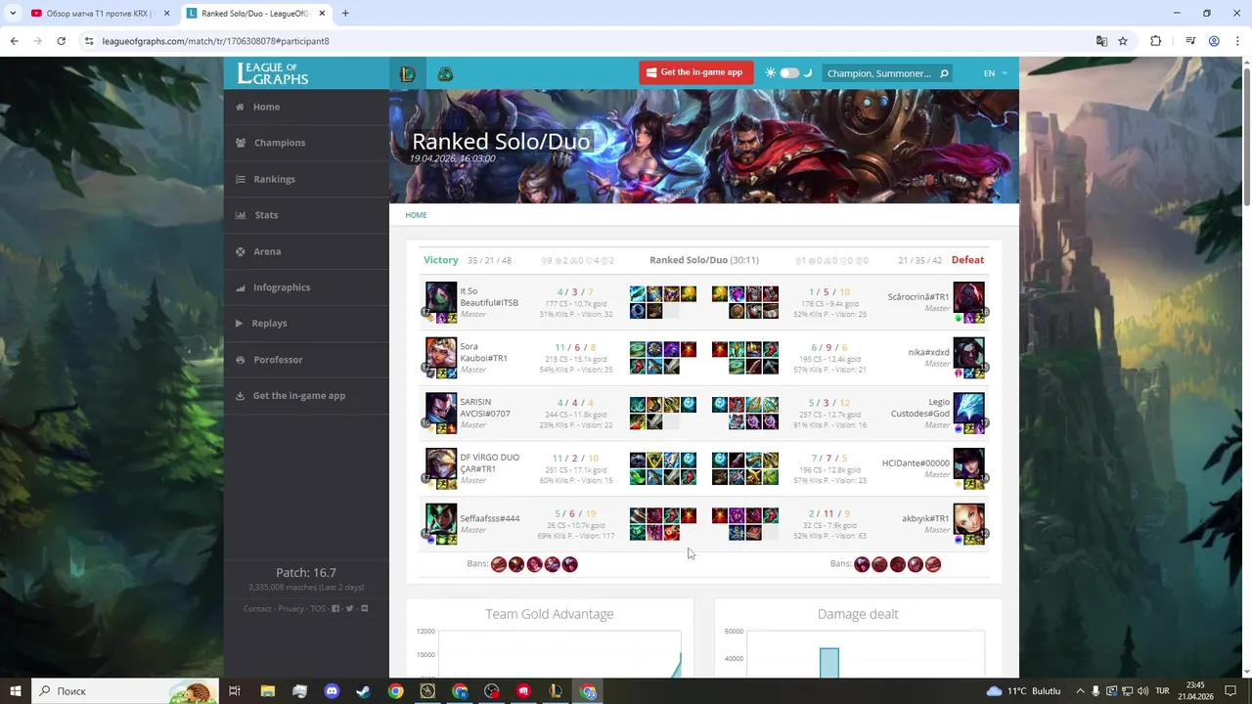The height and width of the screenshot is (704, 1252).
Task: Click the Privacy footer link
Action: [291, 608]
